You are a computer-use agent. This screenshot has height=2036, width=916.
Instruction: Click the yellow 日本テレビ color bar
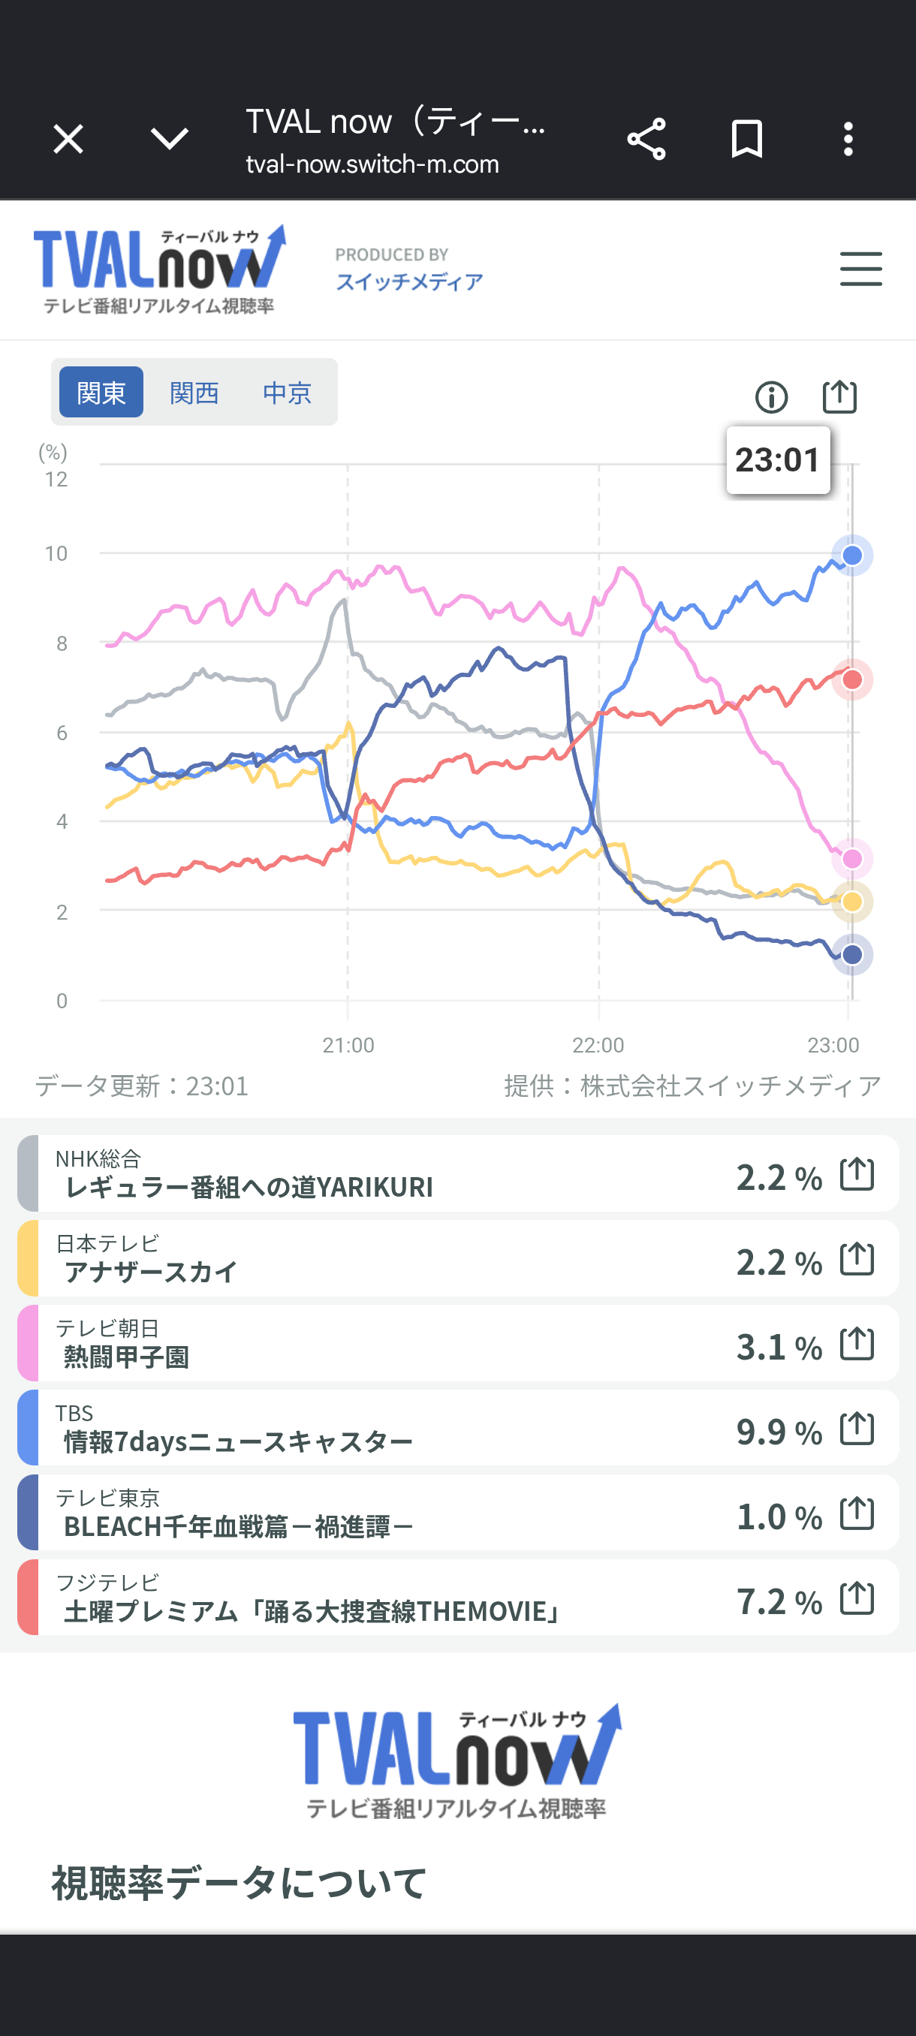click(28, 1258)
